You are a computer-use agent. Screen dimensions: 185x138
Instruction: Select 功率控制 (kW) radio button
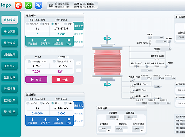click(29, 62)
